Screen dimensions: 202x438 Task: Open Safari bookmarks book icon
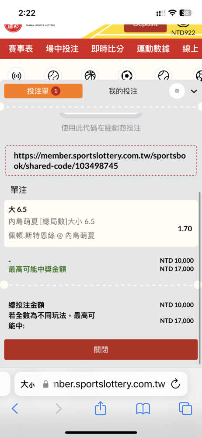143,409
